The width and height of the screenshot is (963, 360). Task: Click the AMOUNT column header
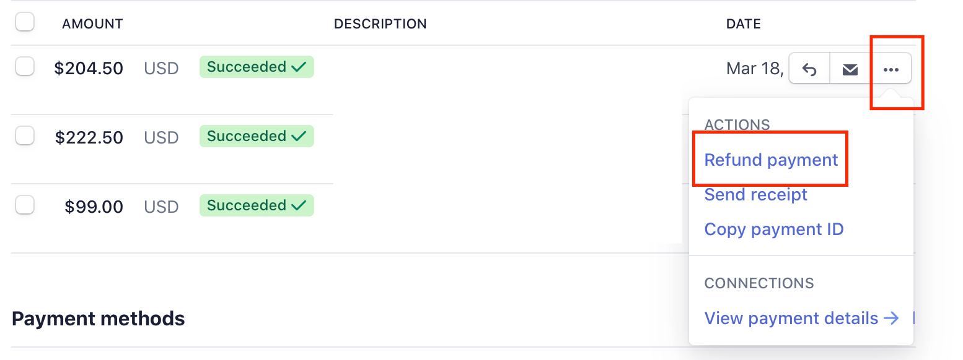coord(92,24)
